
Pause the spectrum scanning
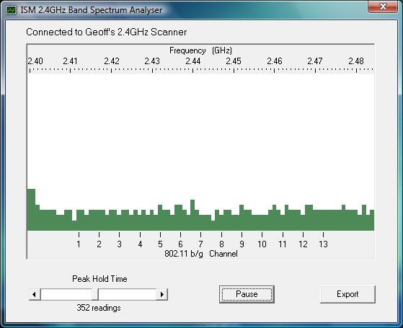pyautogui.click(x=247, y=294)
